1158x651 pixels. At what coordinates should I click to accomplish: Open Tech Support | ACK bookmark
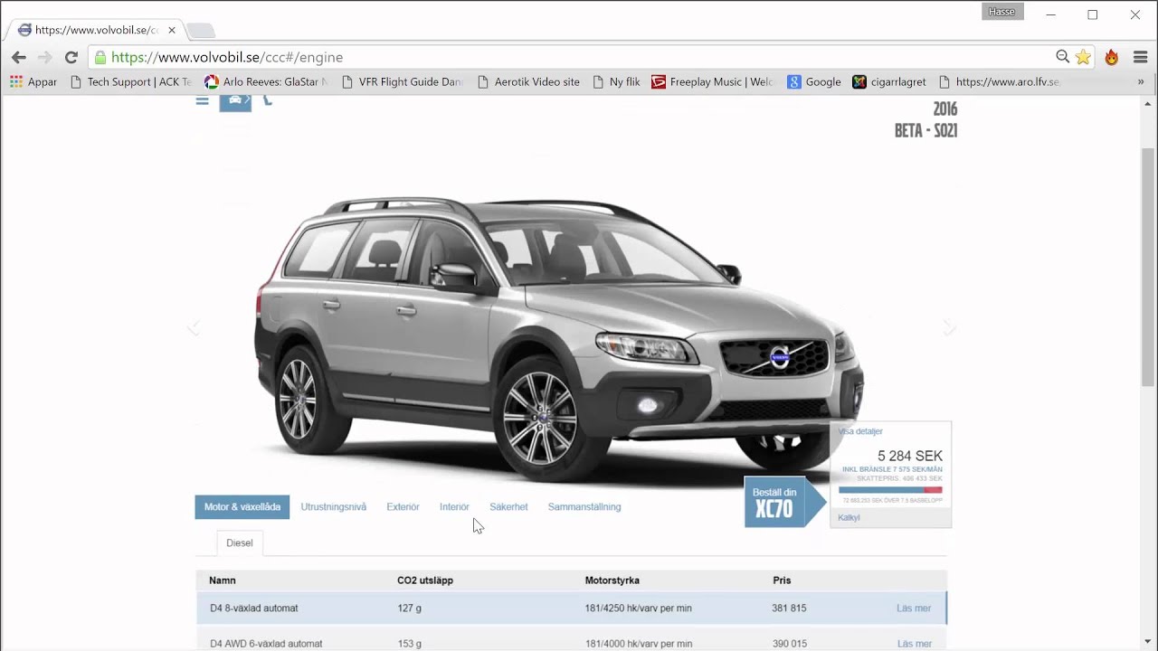[131, 81]
